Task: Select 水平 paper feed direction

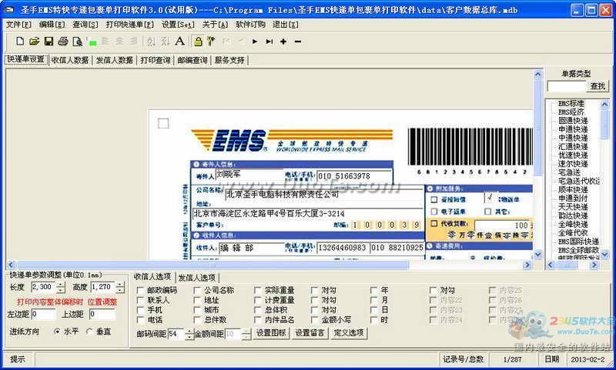Action: [57, 332]
